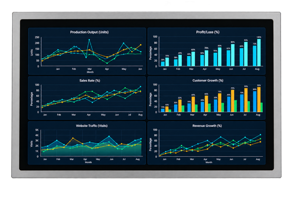Click the Feb label under Customer Growth chart

point(178,114)
